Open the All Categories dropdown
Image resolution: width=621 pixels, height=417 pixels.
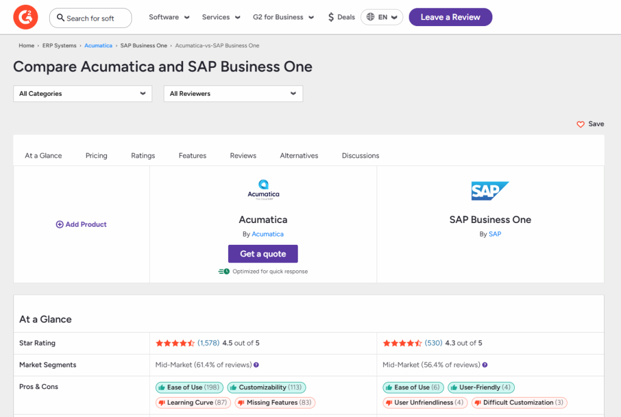coord(82,93)
